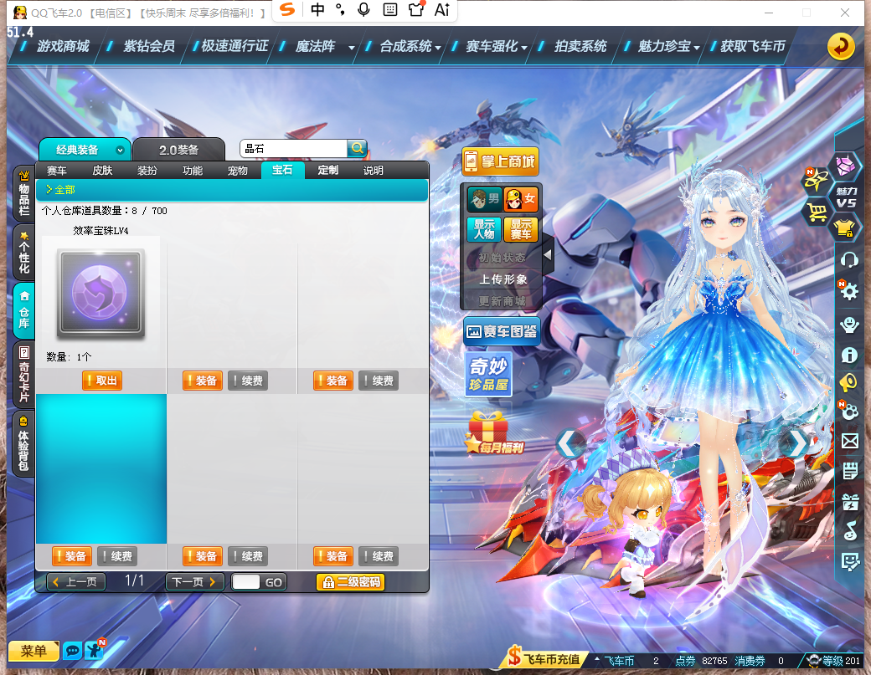Image resolution: width=871 pixels, height=675 pixels.
Task: Open 获取飞车币 menu item
Action: pos(753,46)
